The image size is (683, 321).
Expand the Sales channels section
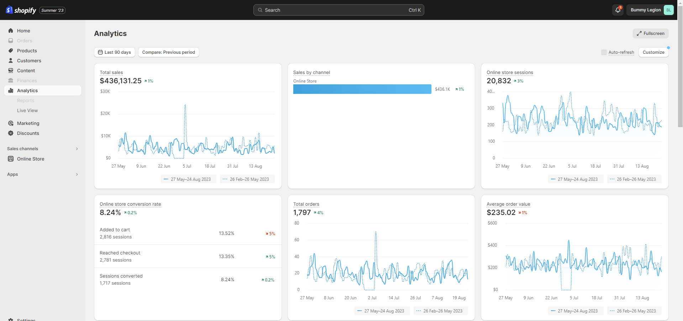coord(77,149)
